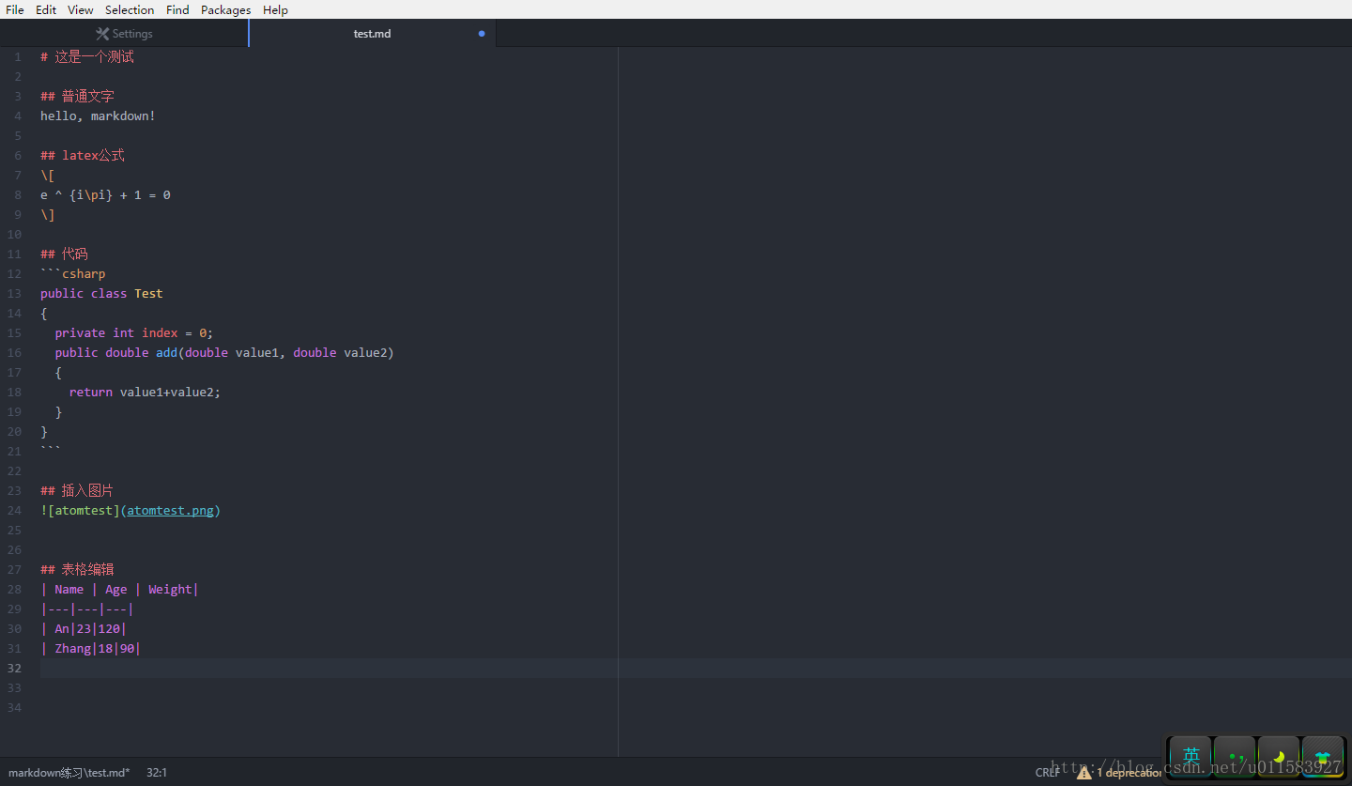Open the Edit menu
This screenshot has height=786, width=1352.
coord(46,9)
